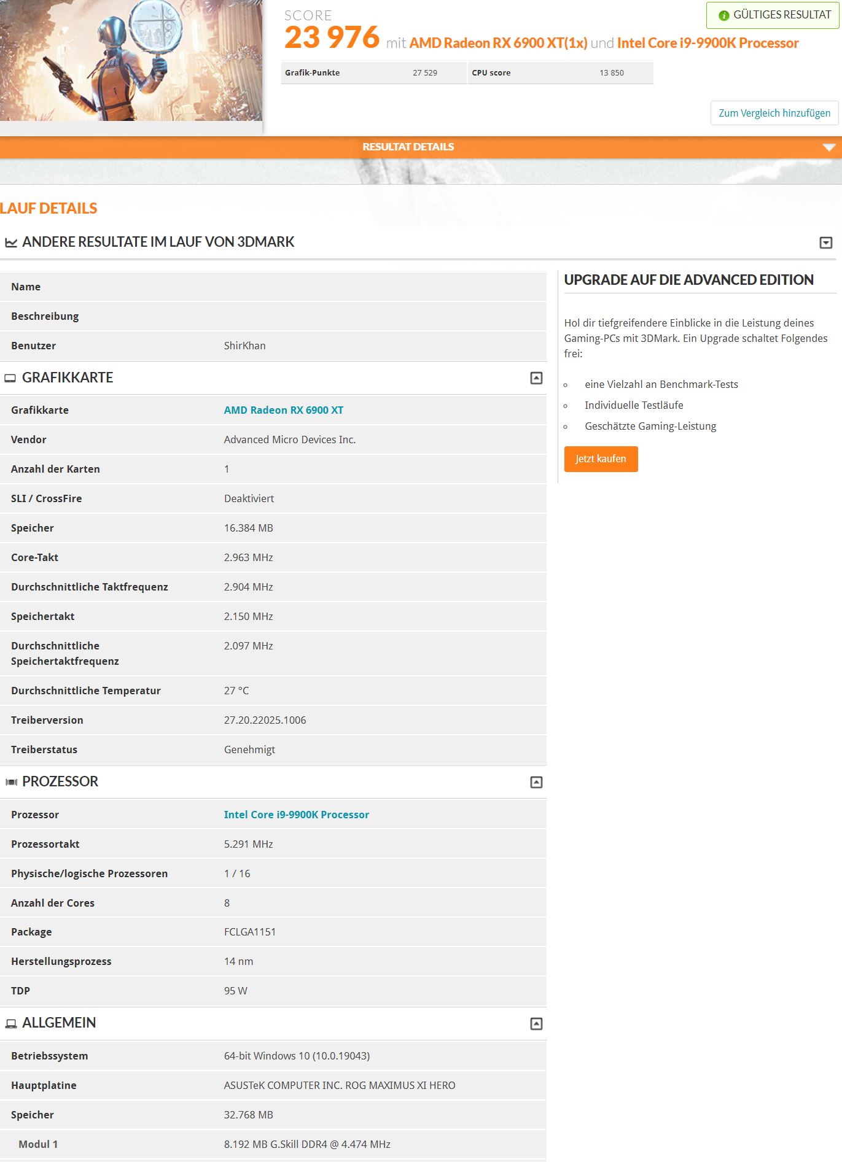The width and height of the screenshot is (842, 1162).
Task: Click Intel Core i9-9900K Processor in score header
Action: (x=708, y=43)
